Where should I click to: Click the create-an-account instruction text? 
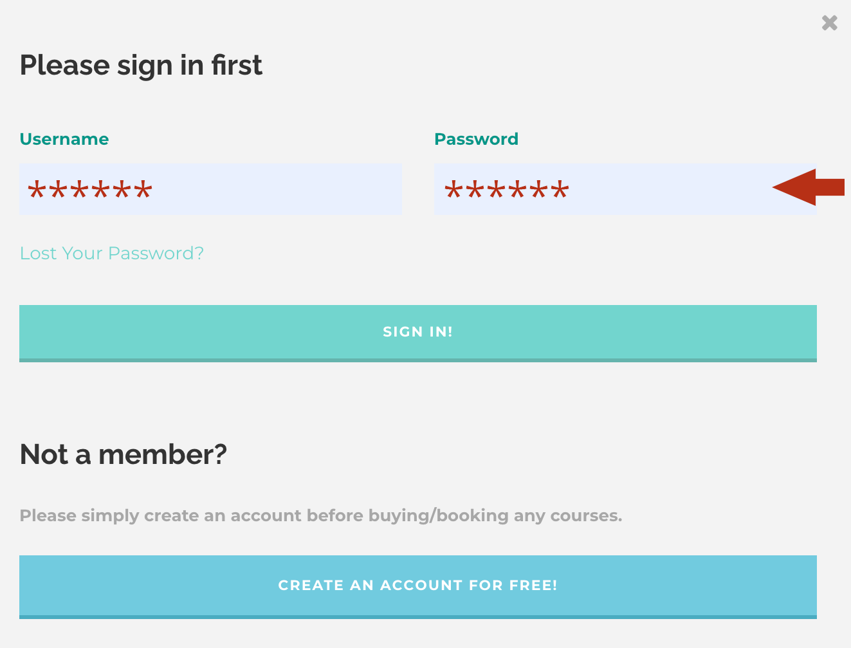coord(321,515)
